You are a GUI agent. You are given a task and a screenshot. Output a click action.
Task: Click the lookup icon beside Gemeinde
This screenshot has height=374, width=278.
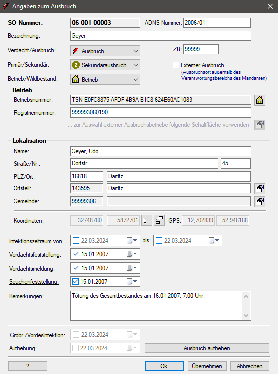260,202
